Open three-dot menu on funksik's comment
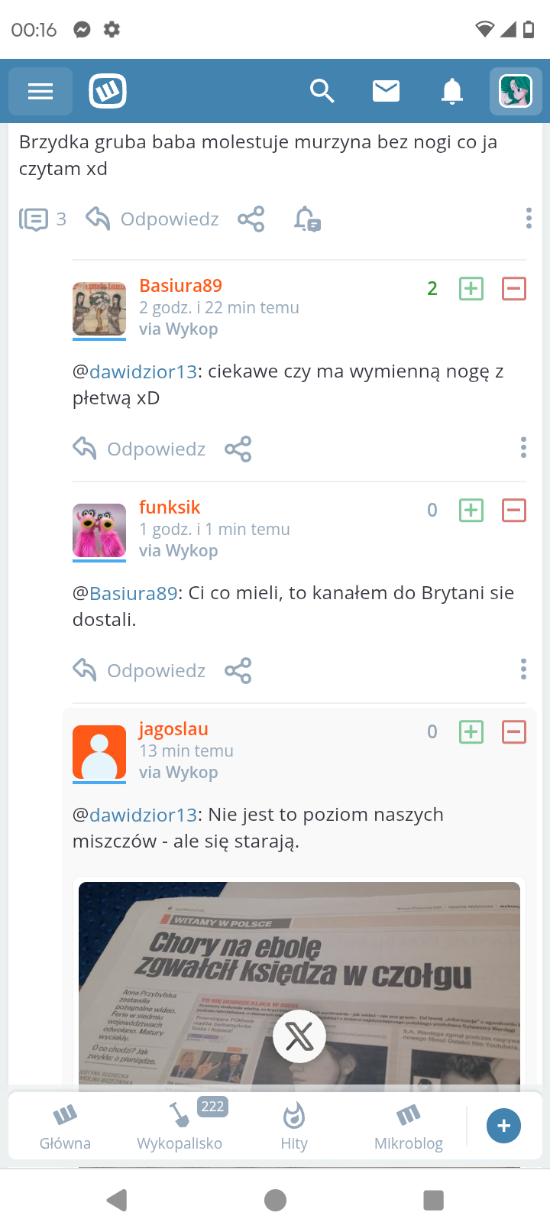The image size is (550, 1232). pyautogui.click(x=523, y=669)
